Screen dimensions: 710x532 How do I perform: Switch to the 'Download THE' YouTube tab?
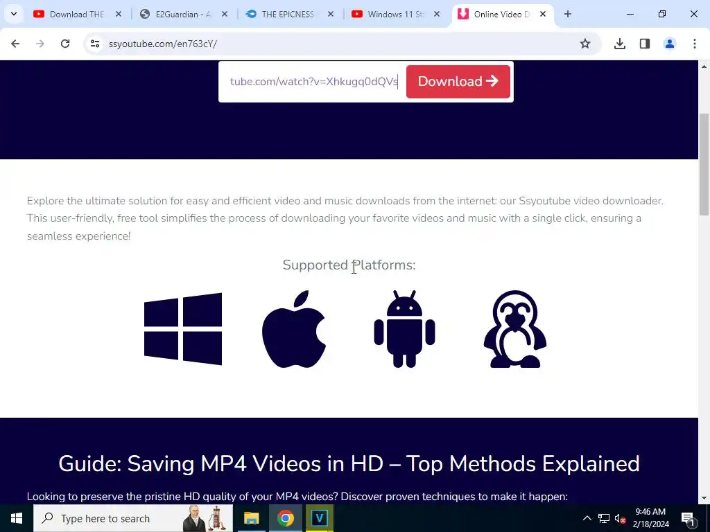click(77, 14)
